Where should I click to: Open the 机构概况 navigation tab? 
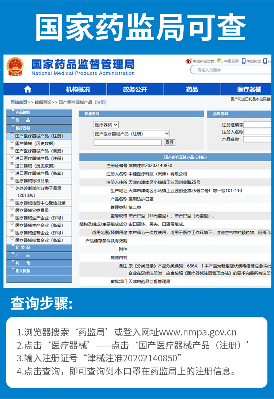[x=78, y=89]
